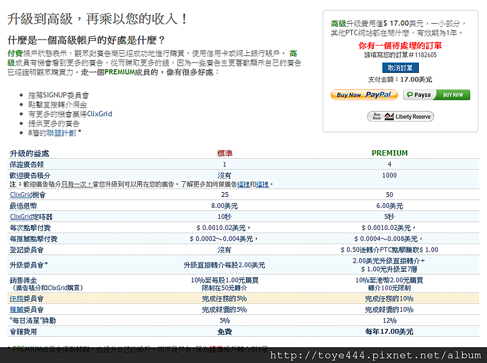Click the 6.00美元 premium minimum payout

click(390, 206)
